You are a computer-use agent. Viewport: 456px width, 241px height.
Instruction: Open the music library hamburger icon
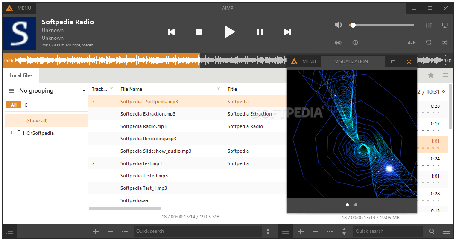(x=10, y=231)
